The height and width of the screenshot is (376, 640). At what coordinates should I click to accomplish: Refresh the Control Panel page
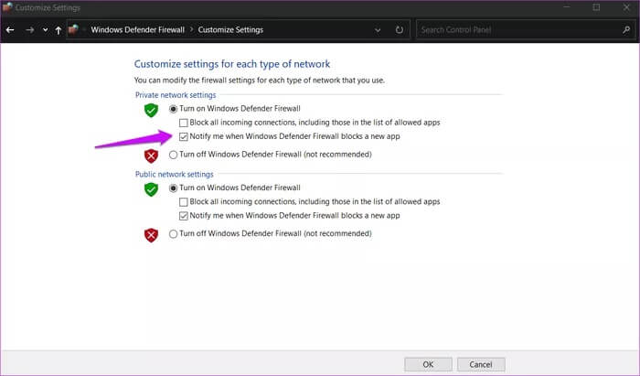(x=400, y=30)
